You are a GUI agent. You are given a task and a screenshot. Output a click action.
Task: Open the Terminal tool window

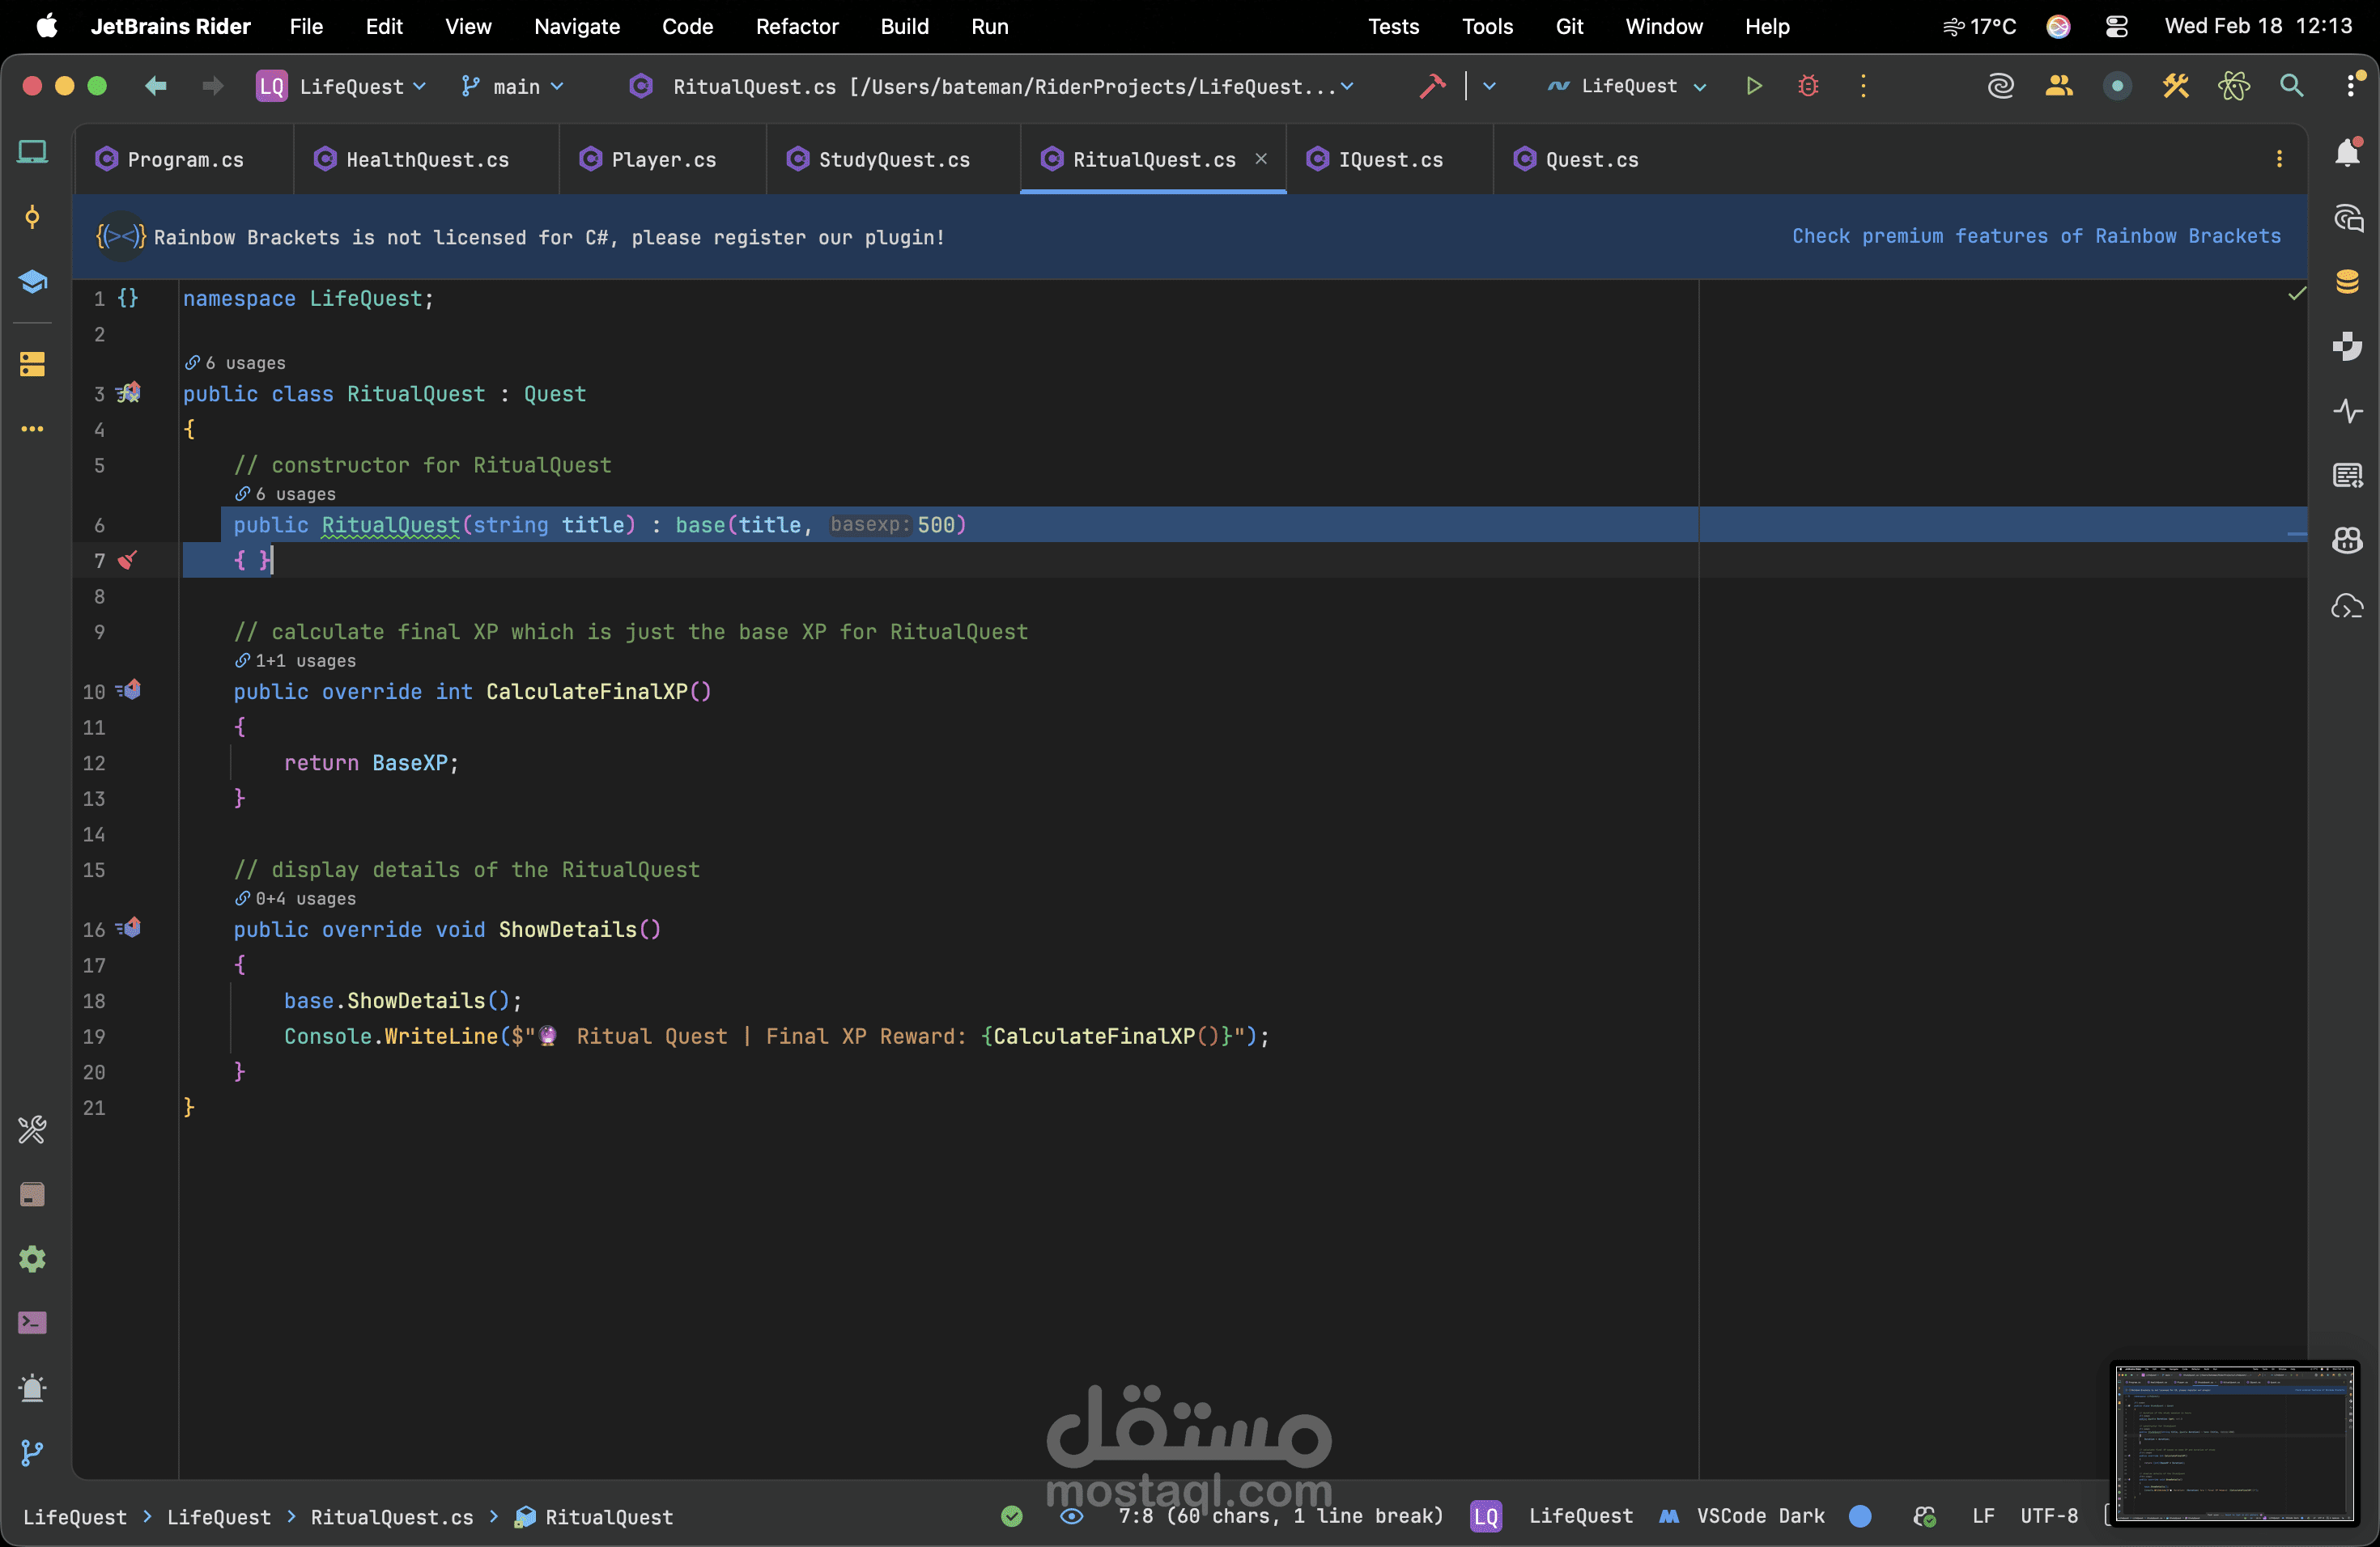click(x=32, y=1323)
